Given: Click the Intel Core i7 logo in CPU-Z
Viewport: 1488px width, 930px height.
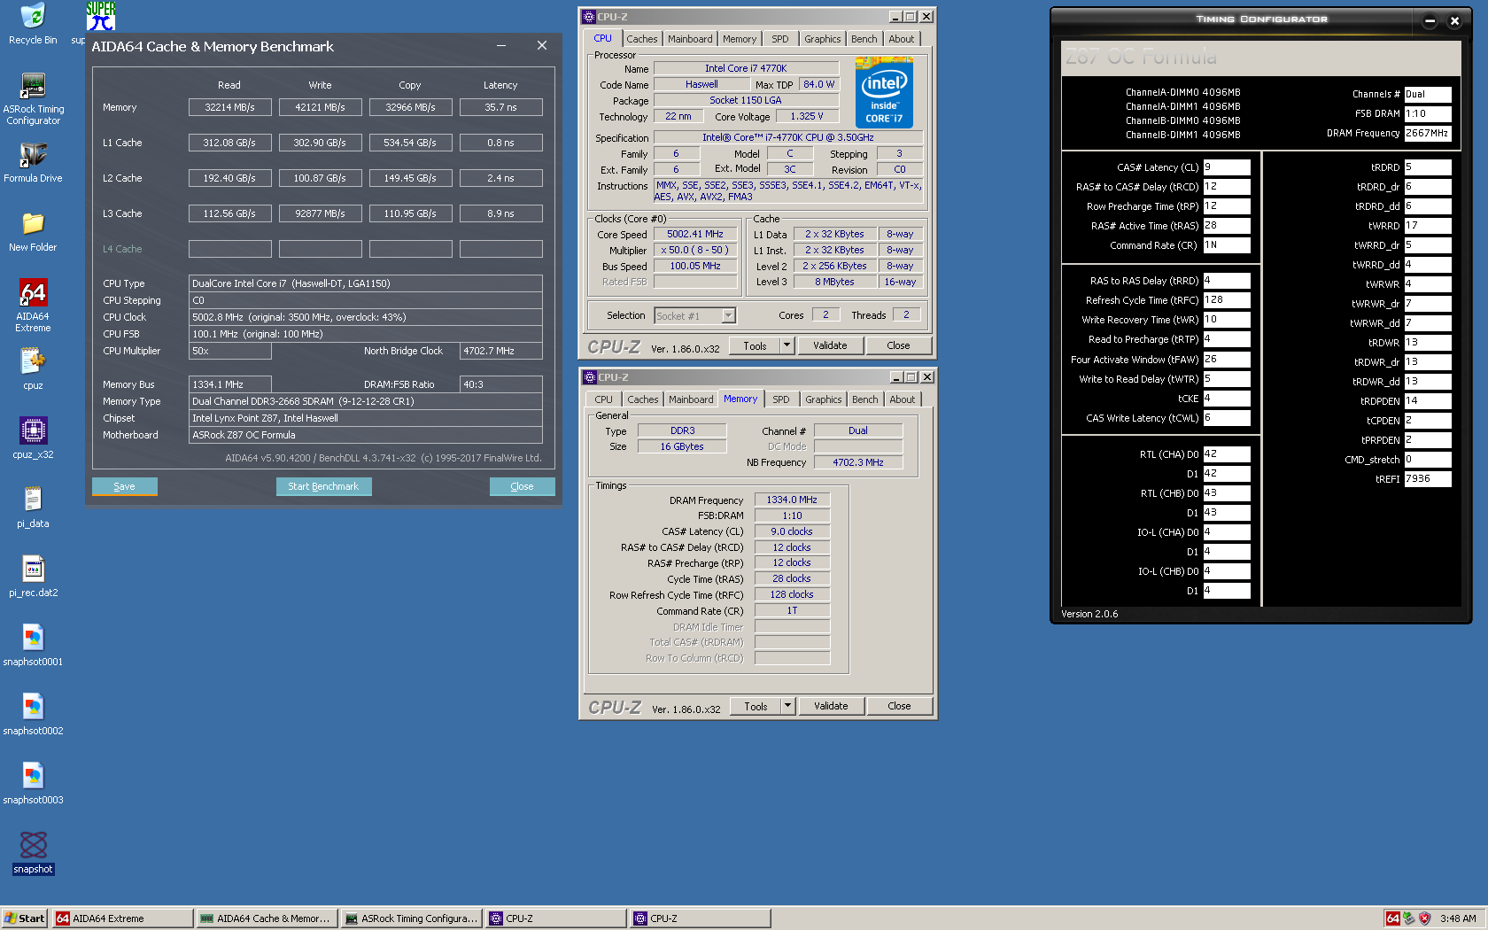Looking at the screenshot, I should (x=884, y=92).
